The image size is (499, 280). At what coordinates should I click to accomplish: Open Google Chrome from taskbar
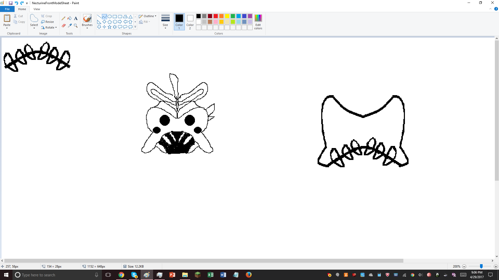[x=121, y=275]
